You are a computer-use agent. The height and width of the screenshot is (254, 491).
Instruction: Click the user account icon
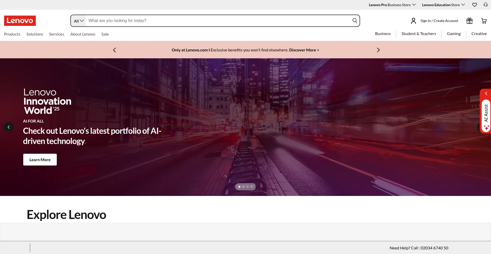coord(414,21)
